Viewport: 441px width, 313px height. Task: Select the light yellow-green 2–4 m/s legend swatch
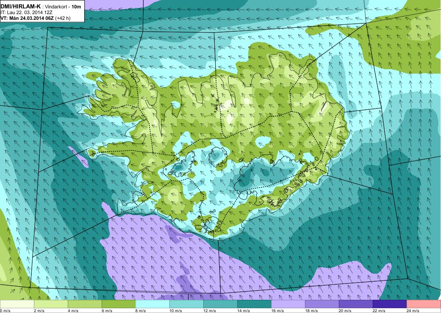(x=51, y=304)
